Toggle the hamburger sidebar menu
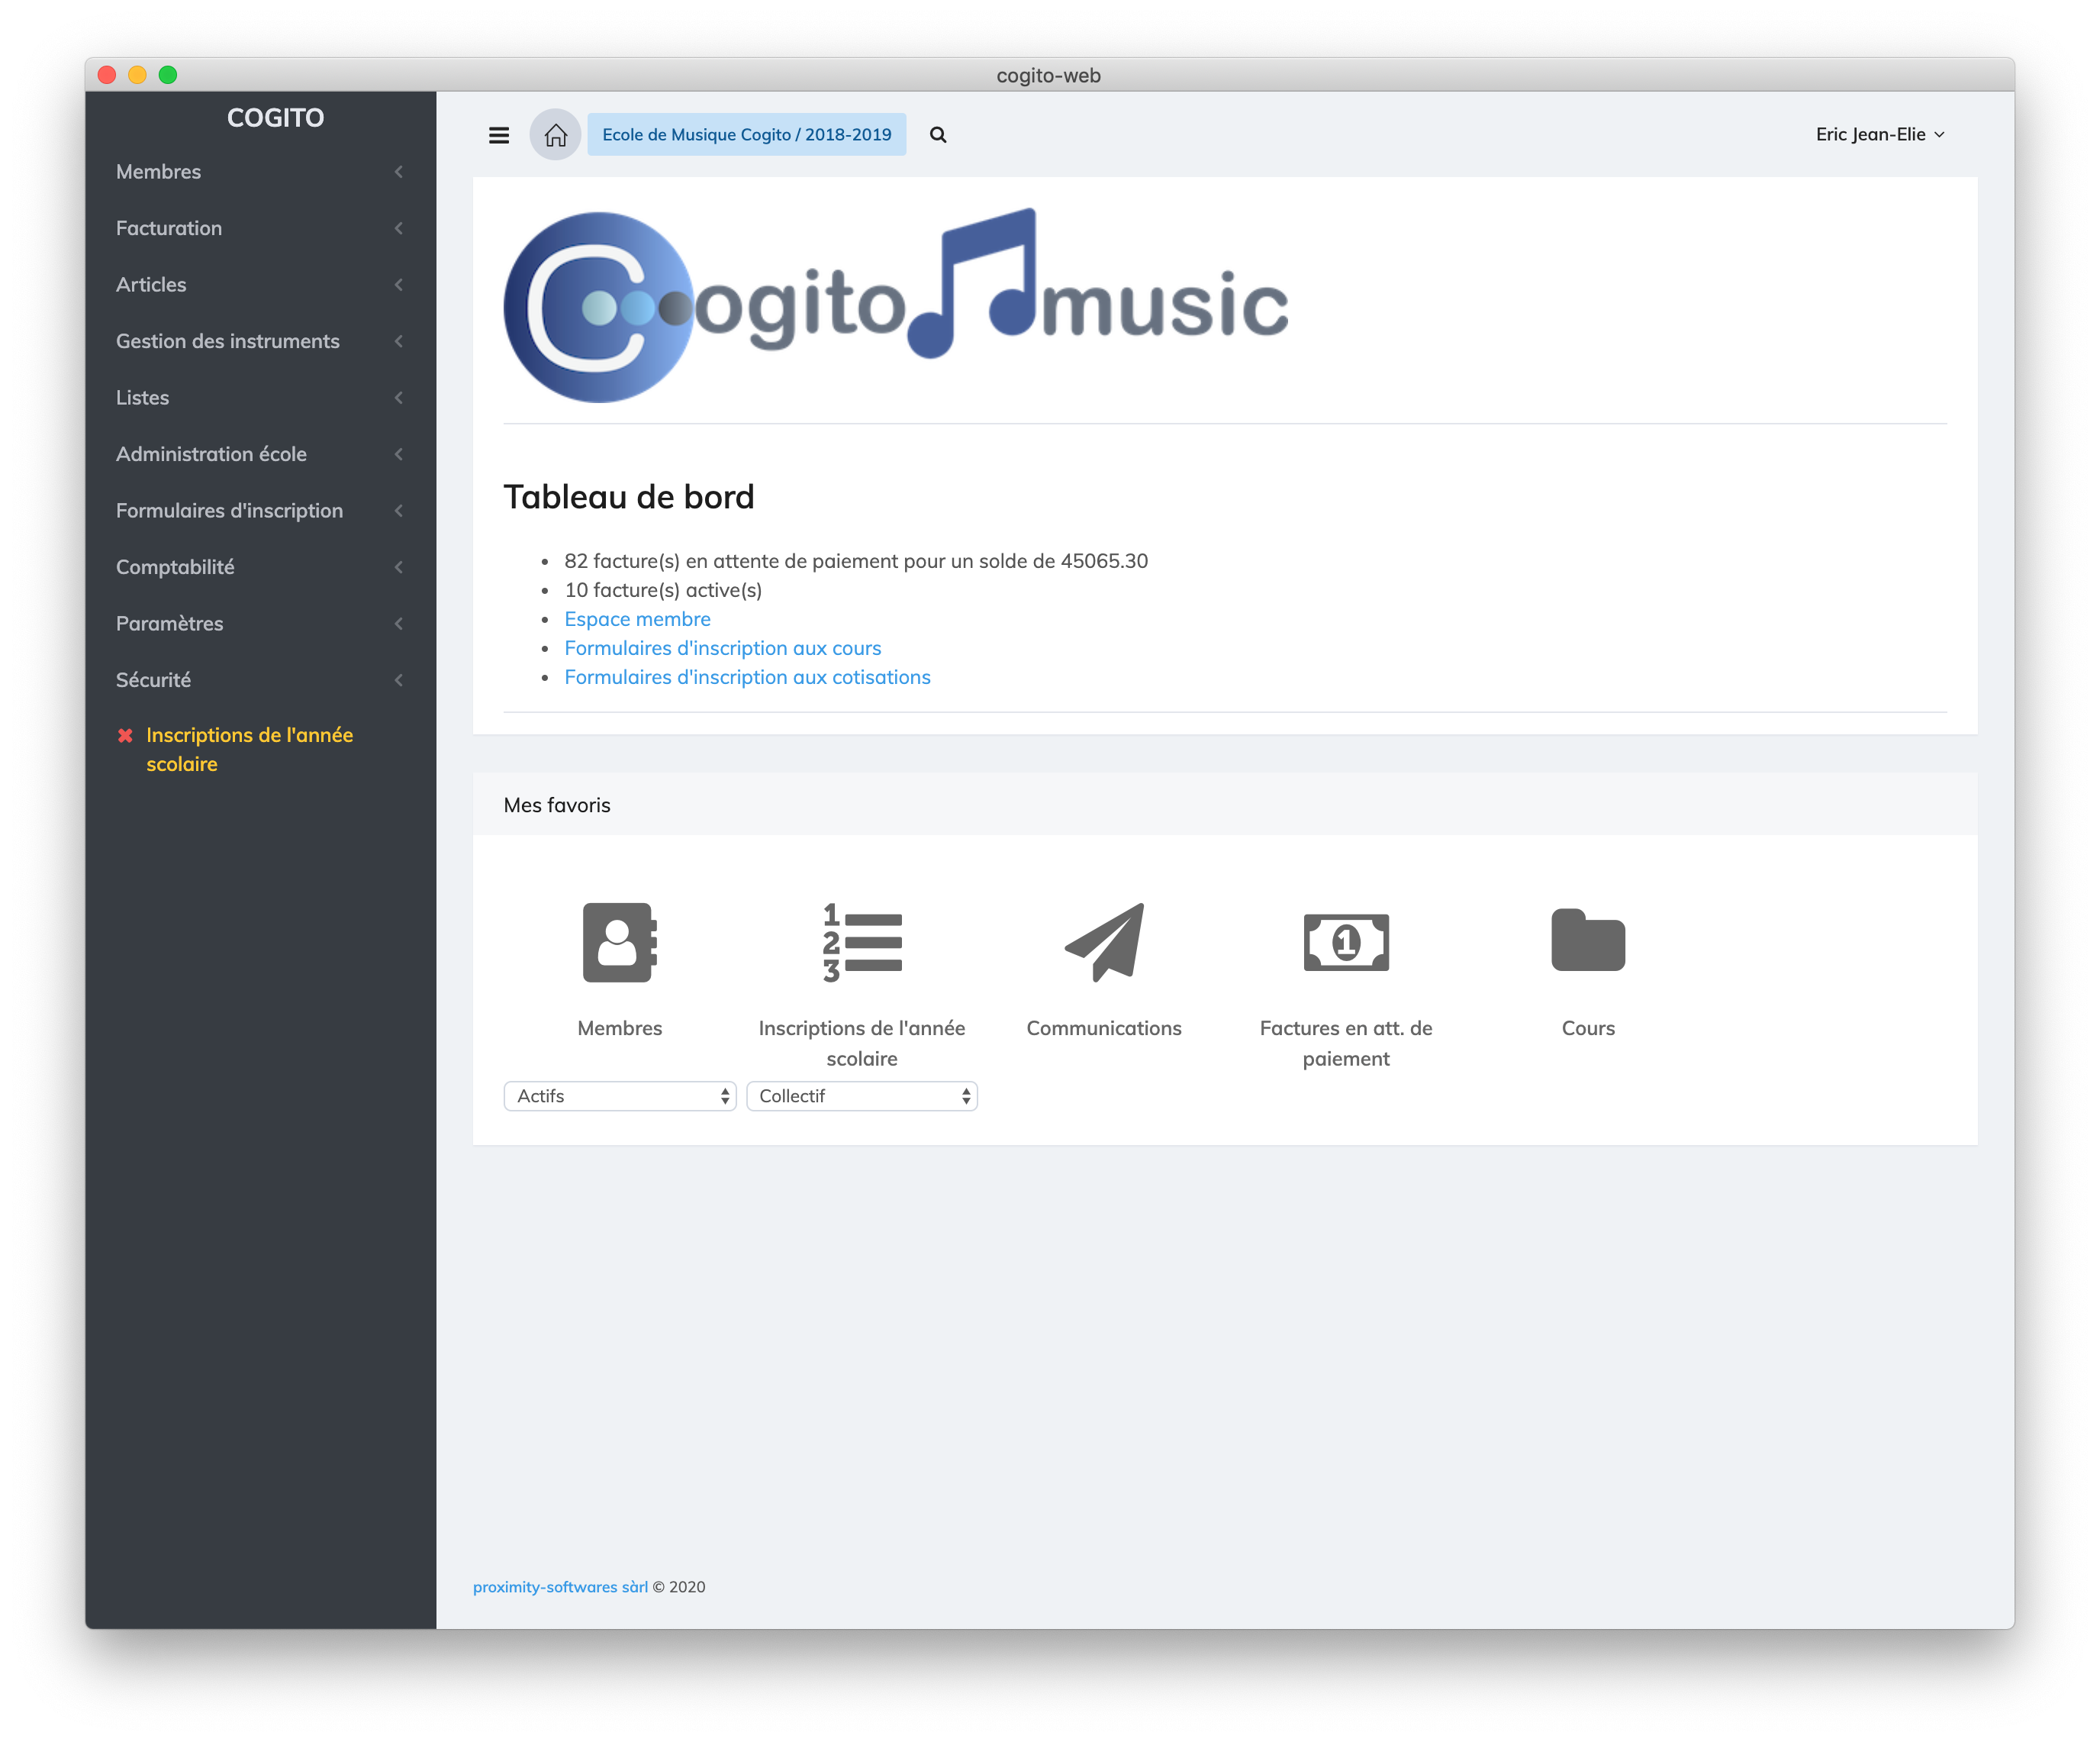Image resolution: width=2100 pixels, height=1742 pixels. [x=498, y=135]
